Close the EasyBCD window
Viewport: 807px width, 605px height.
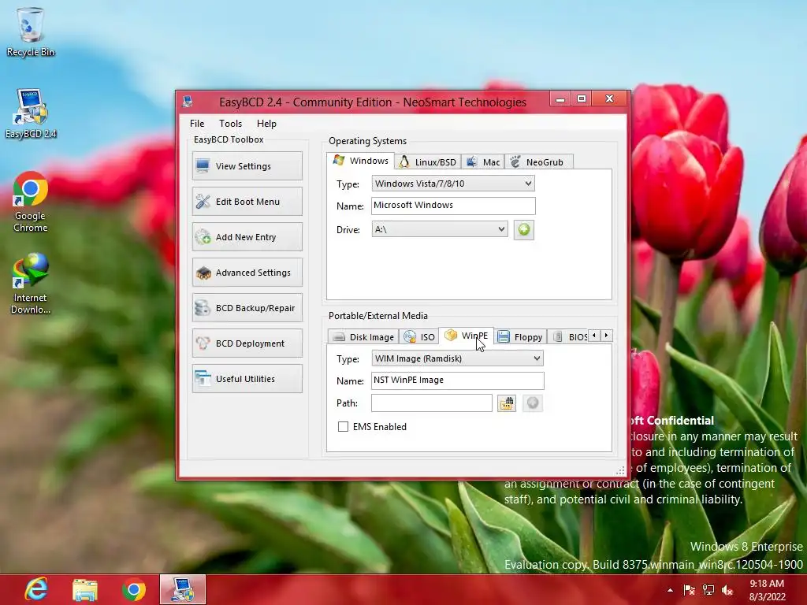point(609,98)
